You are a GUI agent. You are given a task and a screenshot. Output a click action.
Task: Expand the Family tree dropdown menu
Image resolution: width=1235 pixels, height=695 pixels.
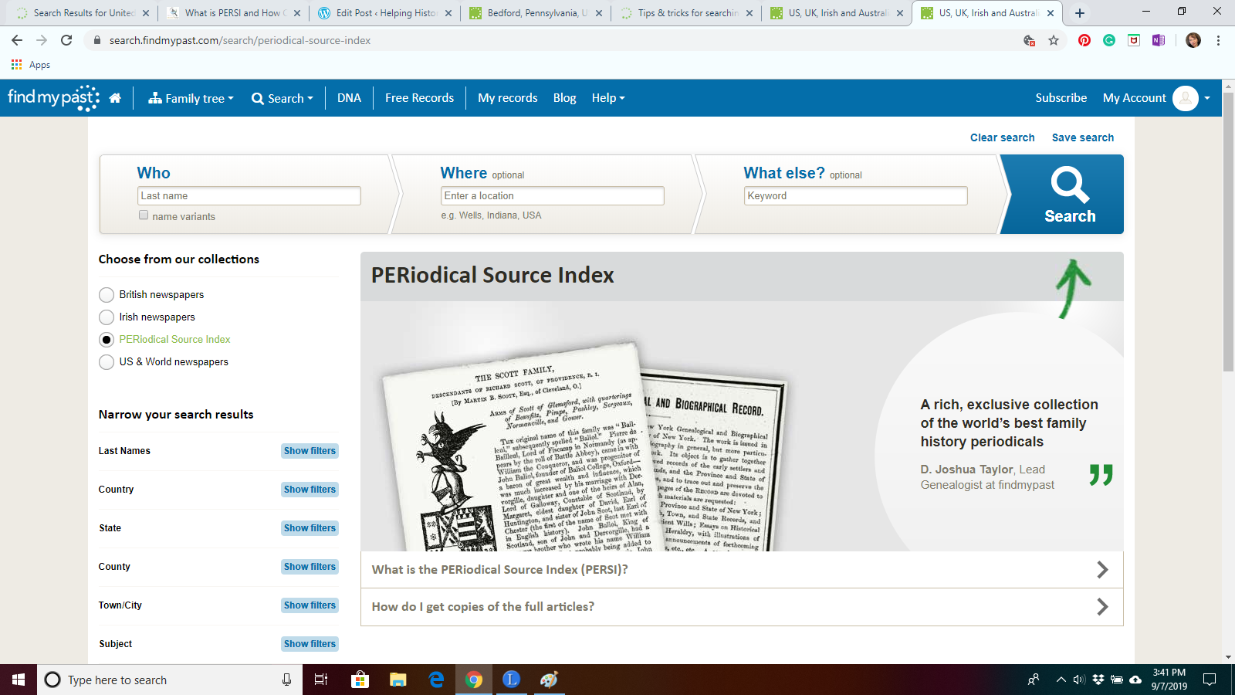click(191, 98)
